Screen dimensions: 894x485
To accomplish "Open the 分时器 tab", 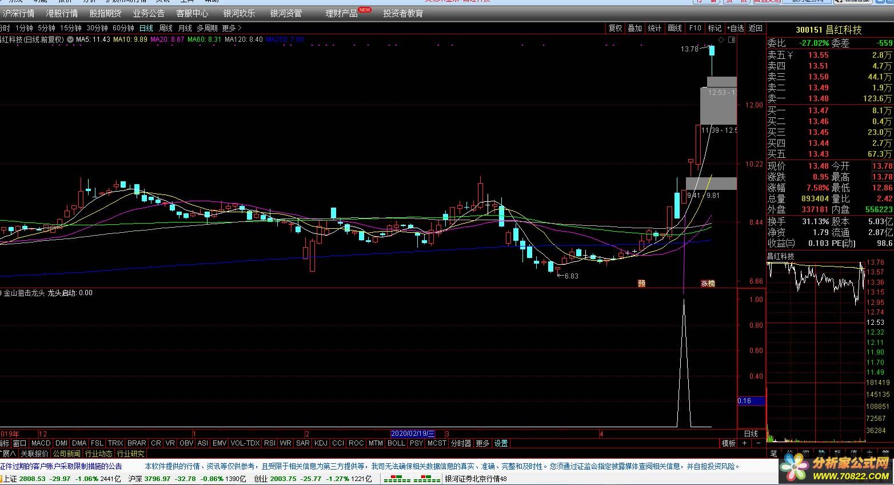I will (461, 443).
